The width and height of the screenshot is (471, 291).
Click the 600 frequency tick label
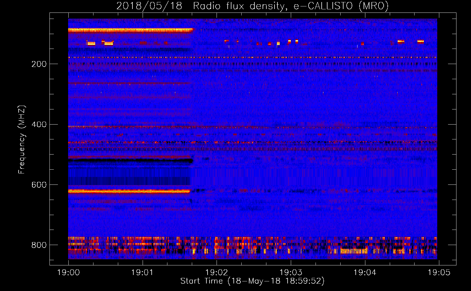[39, 185]
